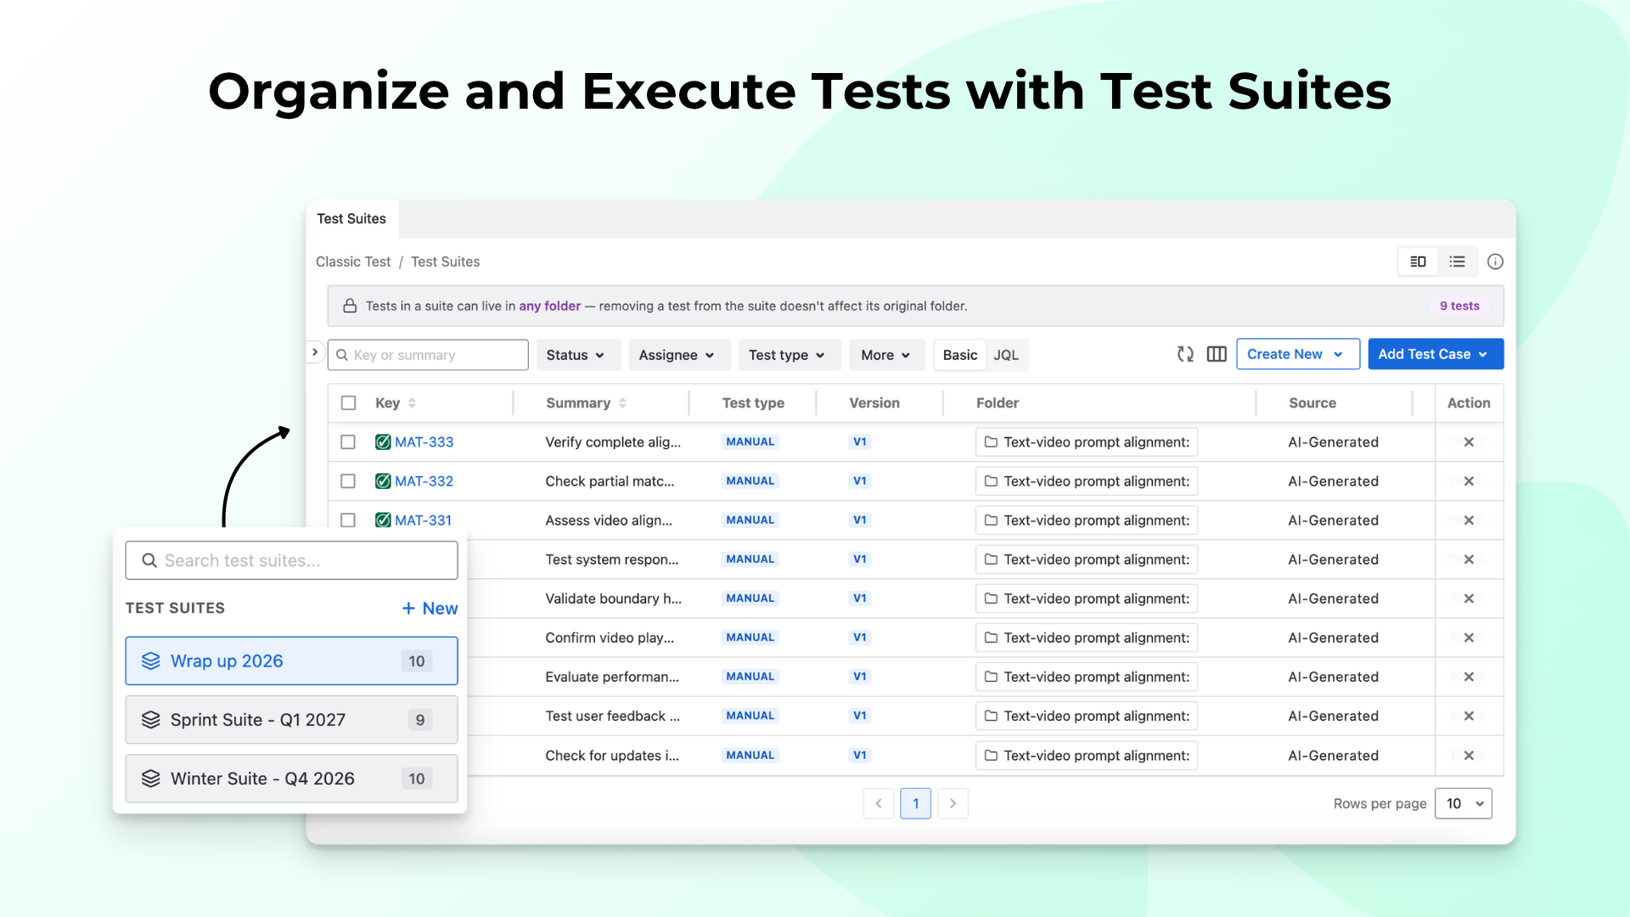The height and width of the screenshot is (917, 1630).
Task: Change rows per page dropdown
Action: coord(1464,803)
